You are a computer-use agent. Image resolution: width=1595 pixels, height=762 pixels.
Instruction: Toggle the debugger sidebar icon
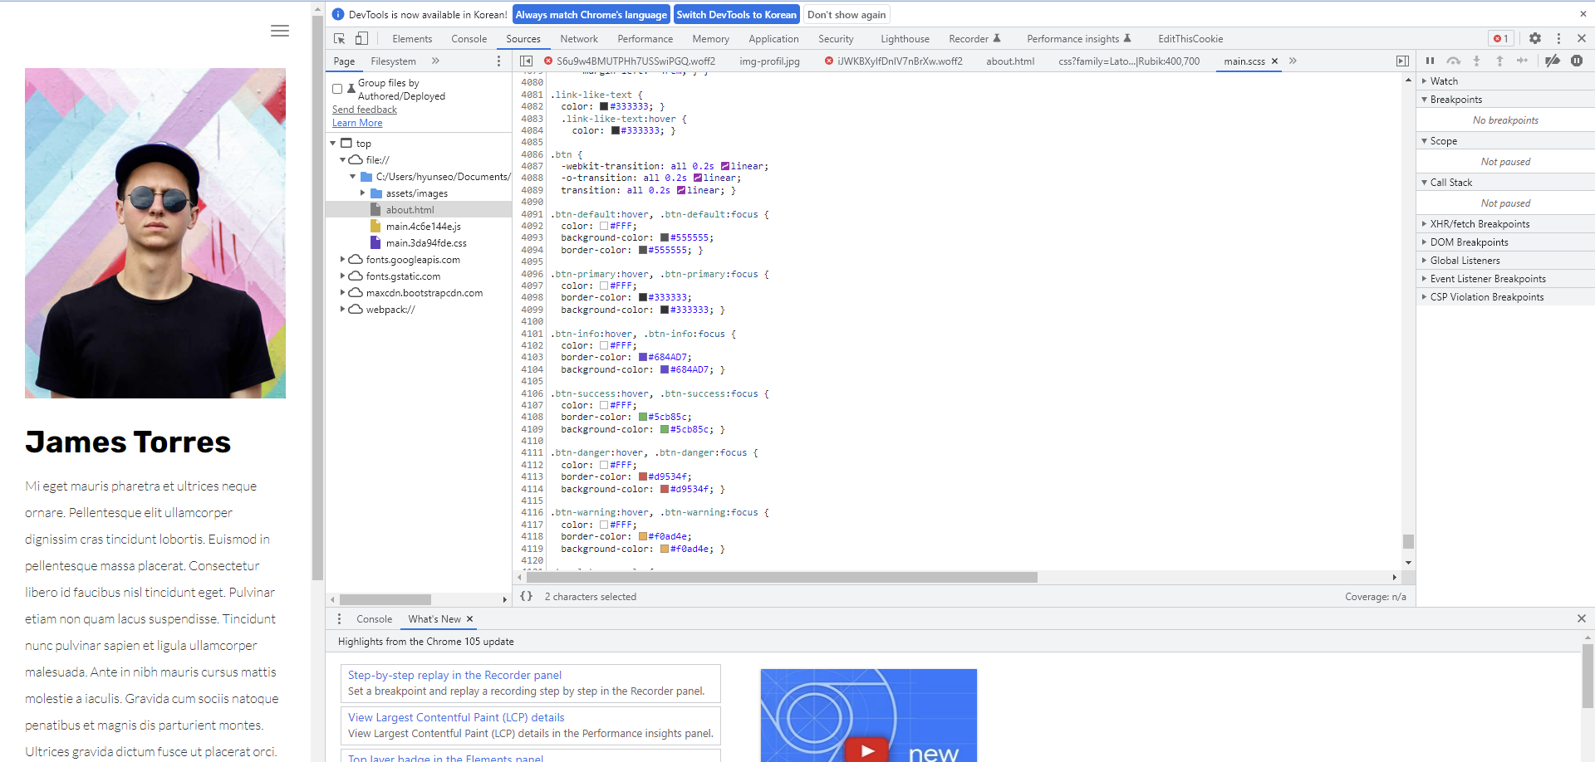tap(1402, 61)
